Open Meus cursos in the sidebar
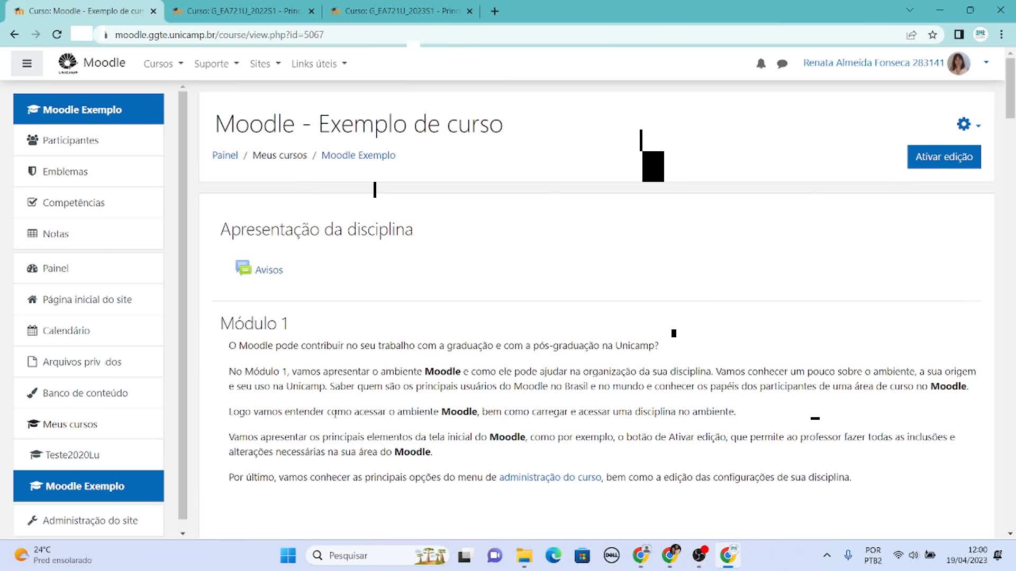The height and width of the screenshot is (571, 1016). click(88, 424)
